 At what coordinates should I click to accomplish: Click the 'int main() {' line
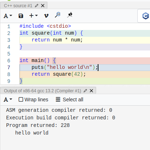[x=38, y=61]
